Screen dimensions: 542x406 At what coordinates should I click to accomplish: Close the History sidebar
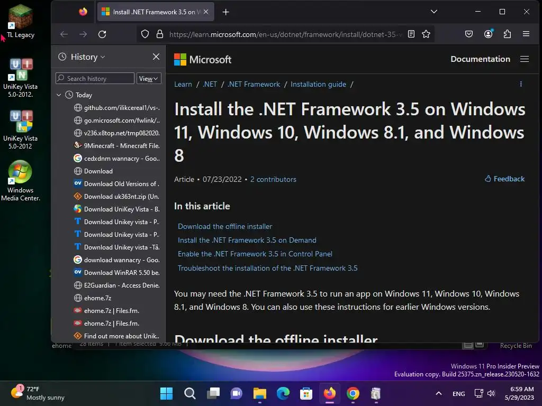(156, 57)
